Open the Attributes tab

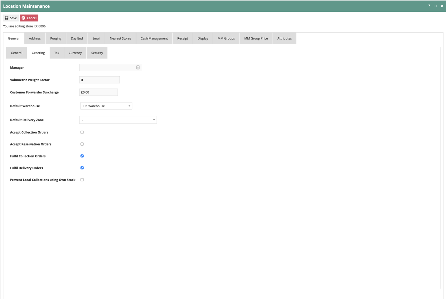pyautogui.click(x=284, y=38)
